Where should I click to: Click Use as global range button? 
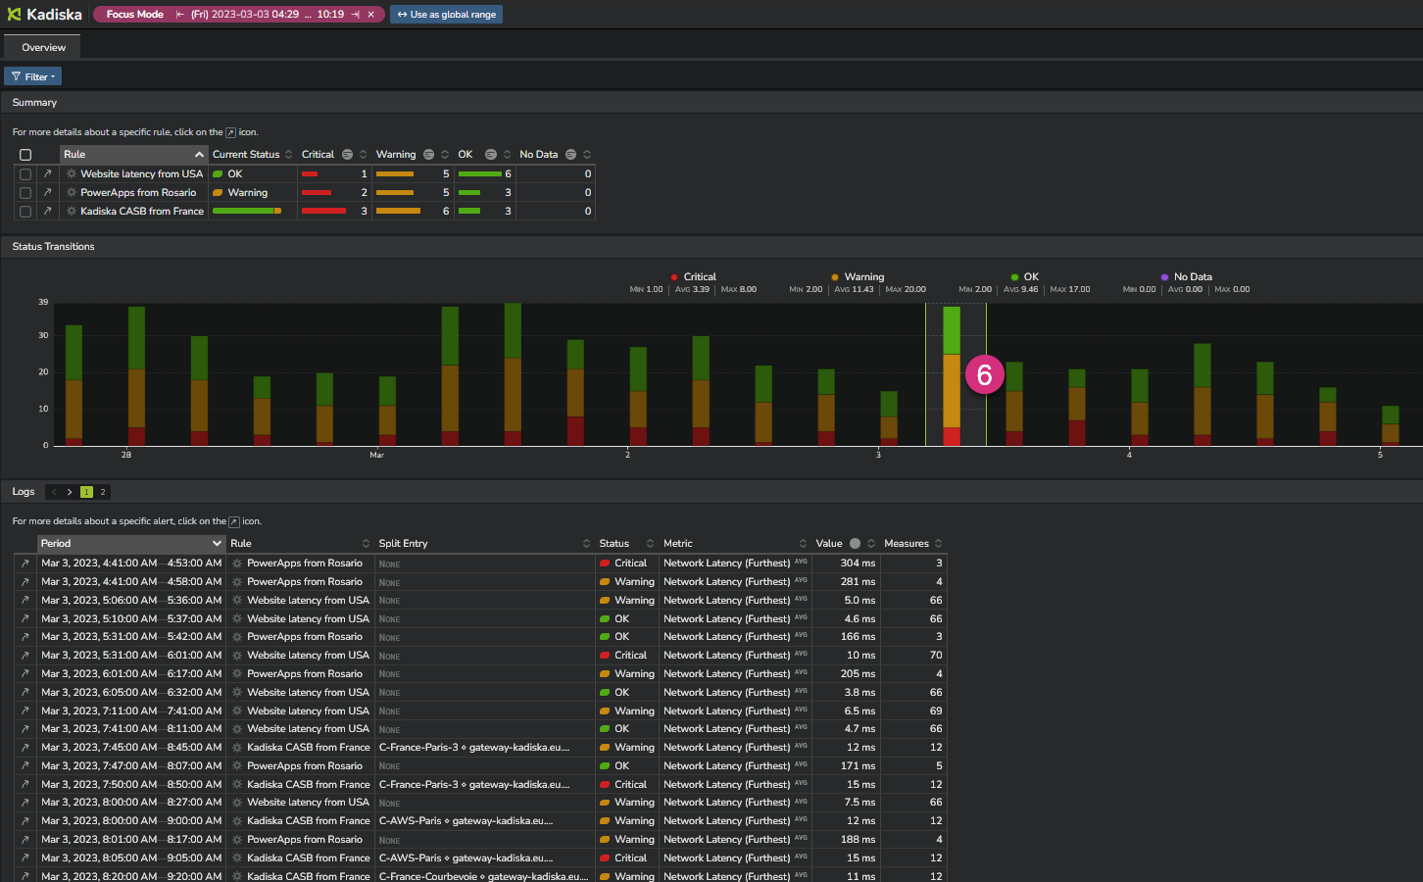(x=446, y=15)
